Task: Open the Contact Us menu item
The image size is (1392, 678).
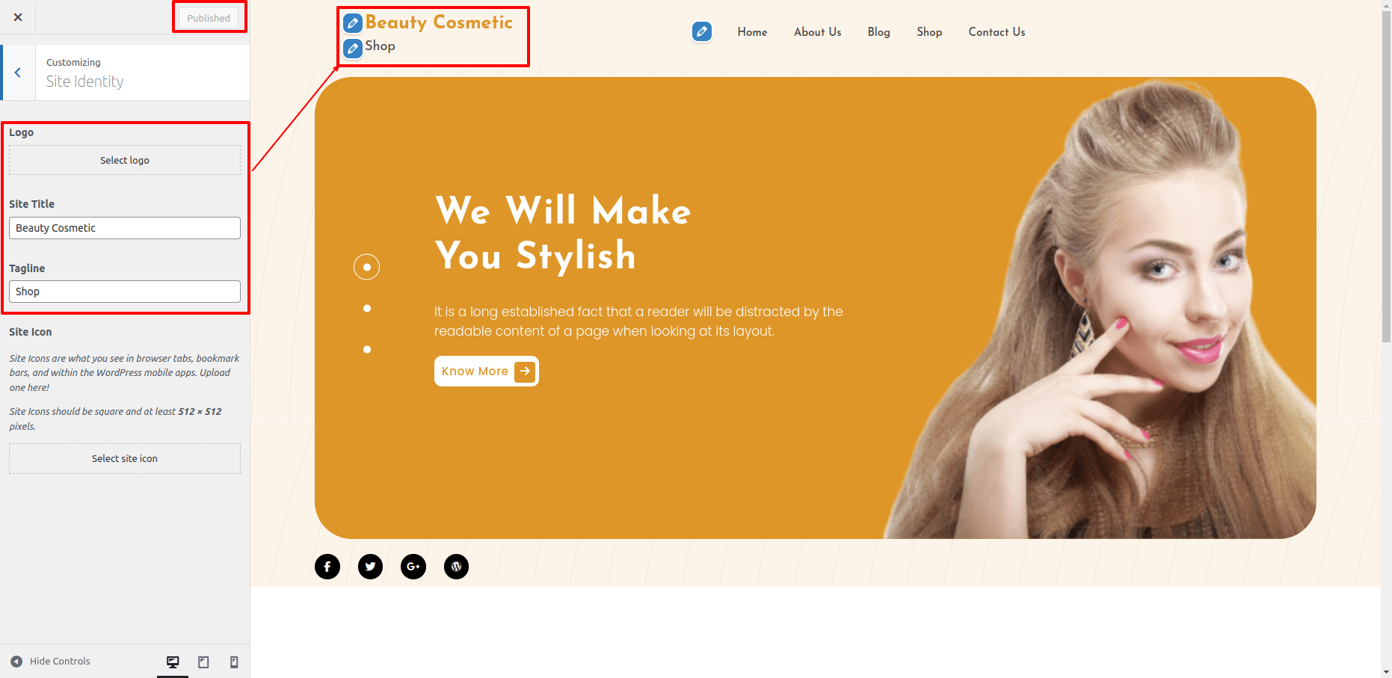Action: [x=997, y=32]
